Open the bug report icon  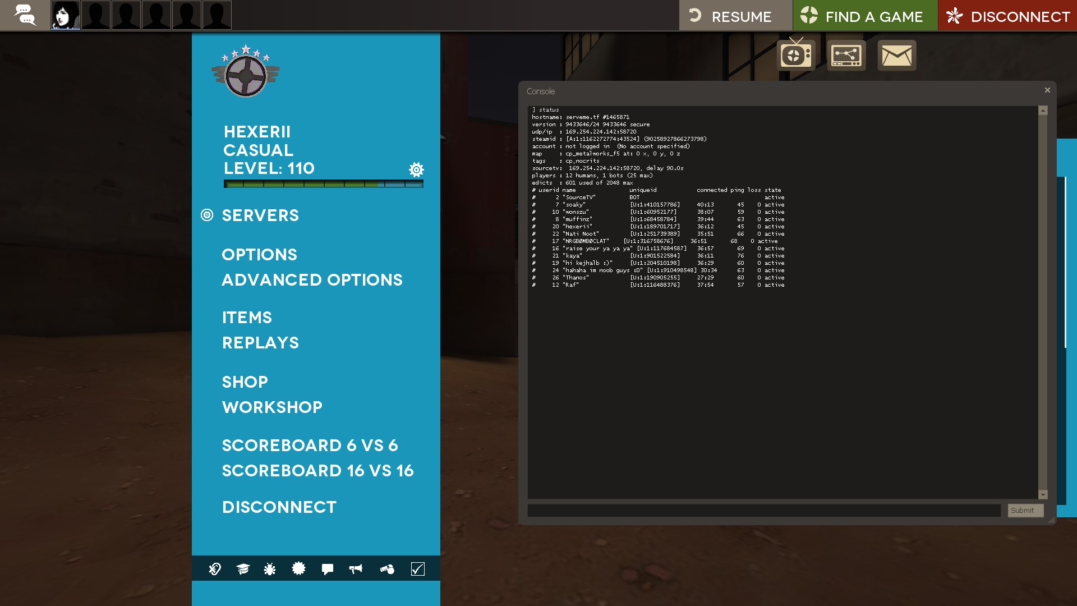point(270,569)
